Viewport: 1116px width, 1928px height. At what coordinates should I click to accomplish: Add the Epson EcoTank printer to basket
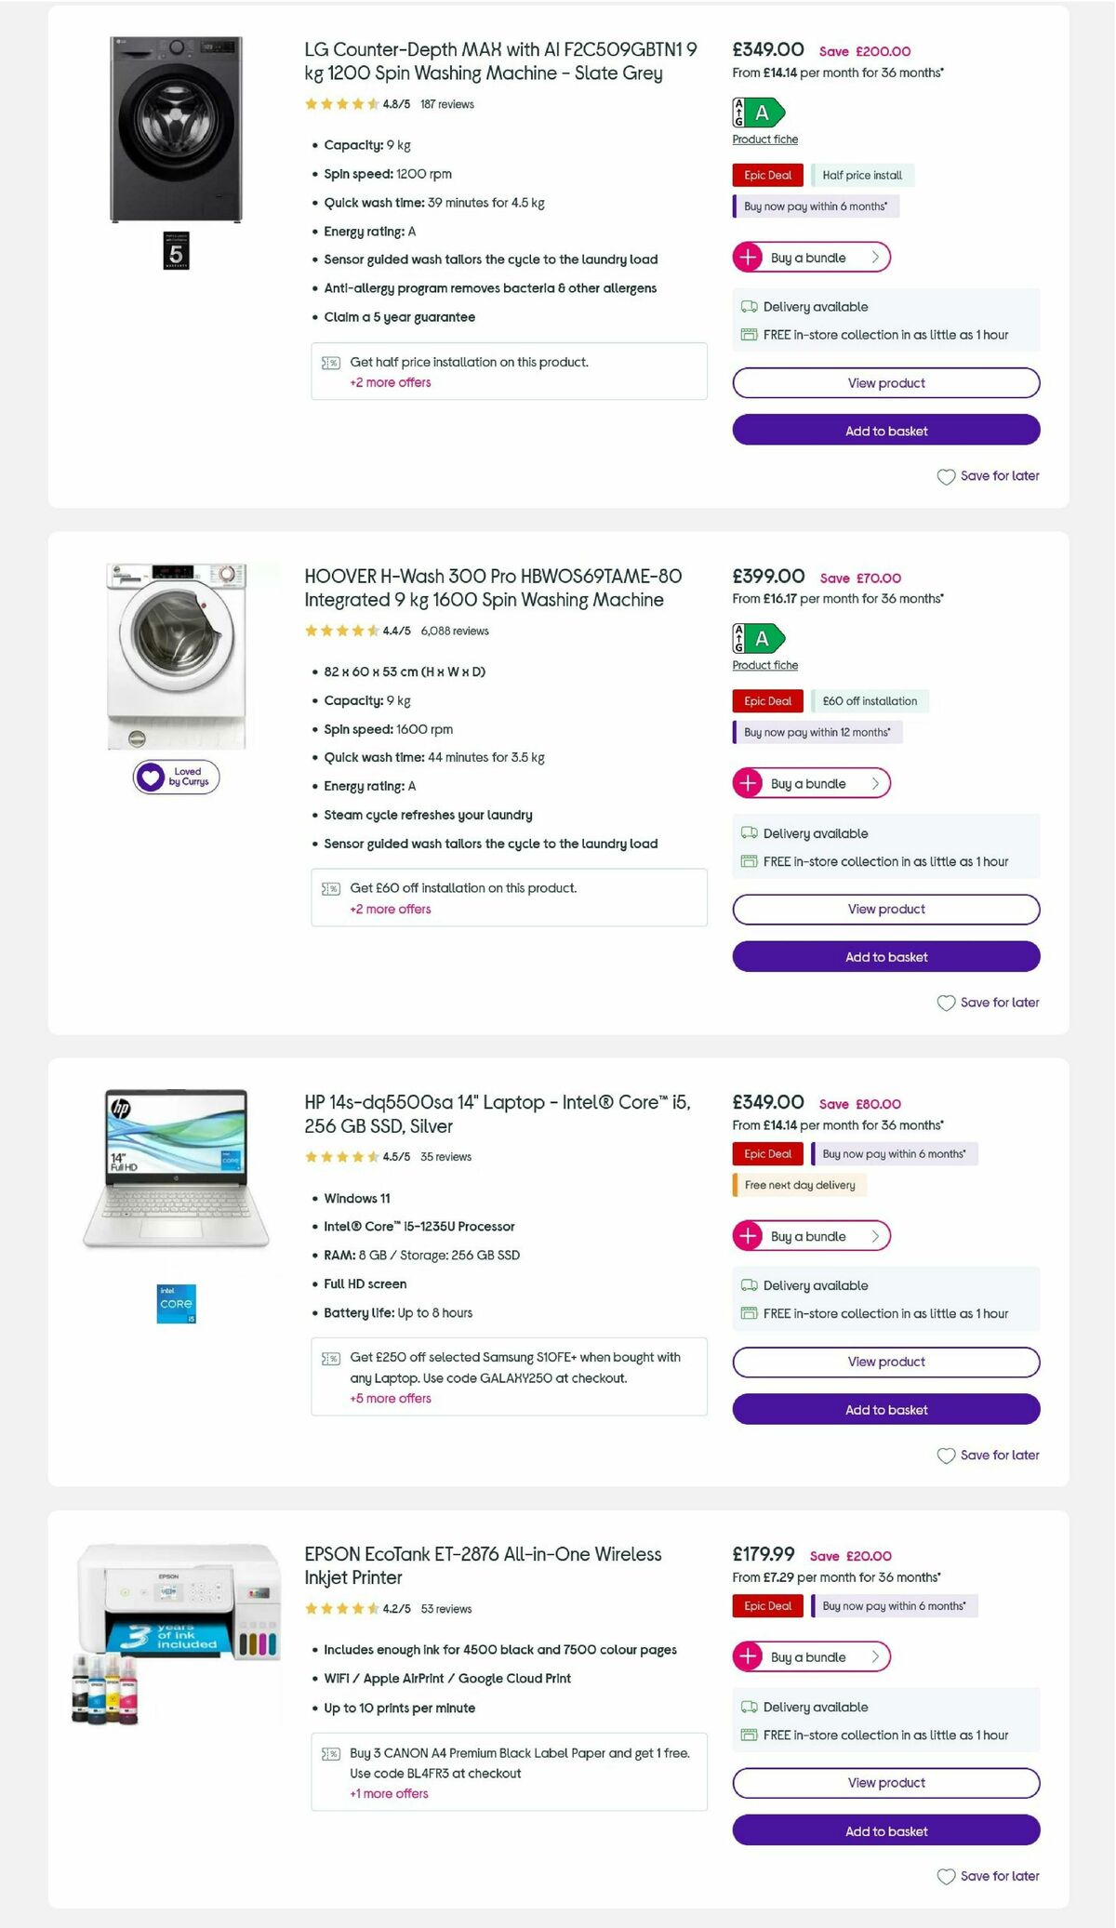(885, 1830)
